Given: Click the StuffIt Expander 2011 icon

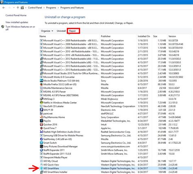Looking at the screenshot, I should coord(42,150).
